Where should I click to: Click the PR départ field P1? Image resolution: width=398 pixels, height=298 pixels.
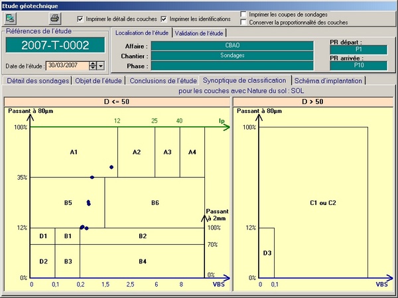pyautogui.click(x=358, y=49)
